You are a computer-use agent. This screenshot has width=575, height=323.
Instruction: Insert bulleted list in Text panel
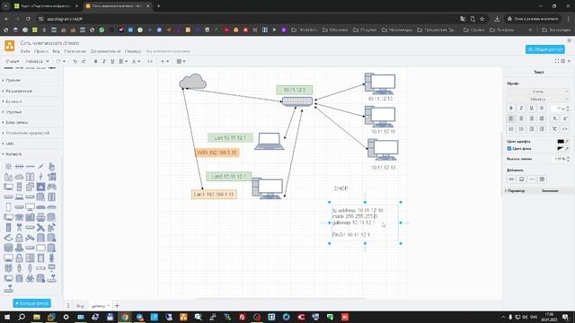coord(521,129)
